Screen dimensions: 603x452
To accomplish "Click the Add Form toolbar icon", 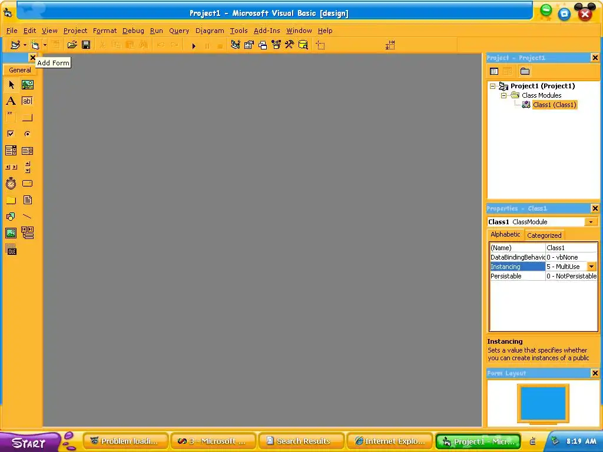I will (x=35, y=45).
